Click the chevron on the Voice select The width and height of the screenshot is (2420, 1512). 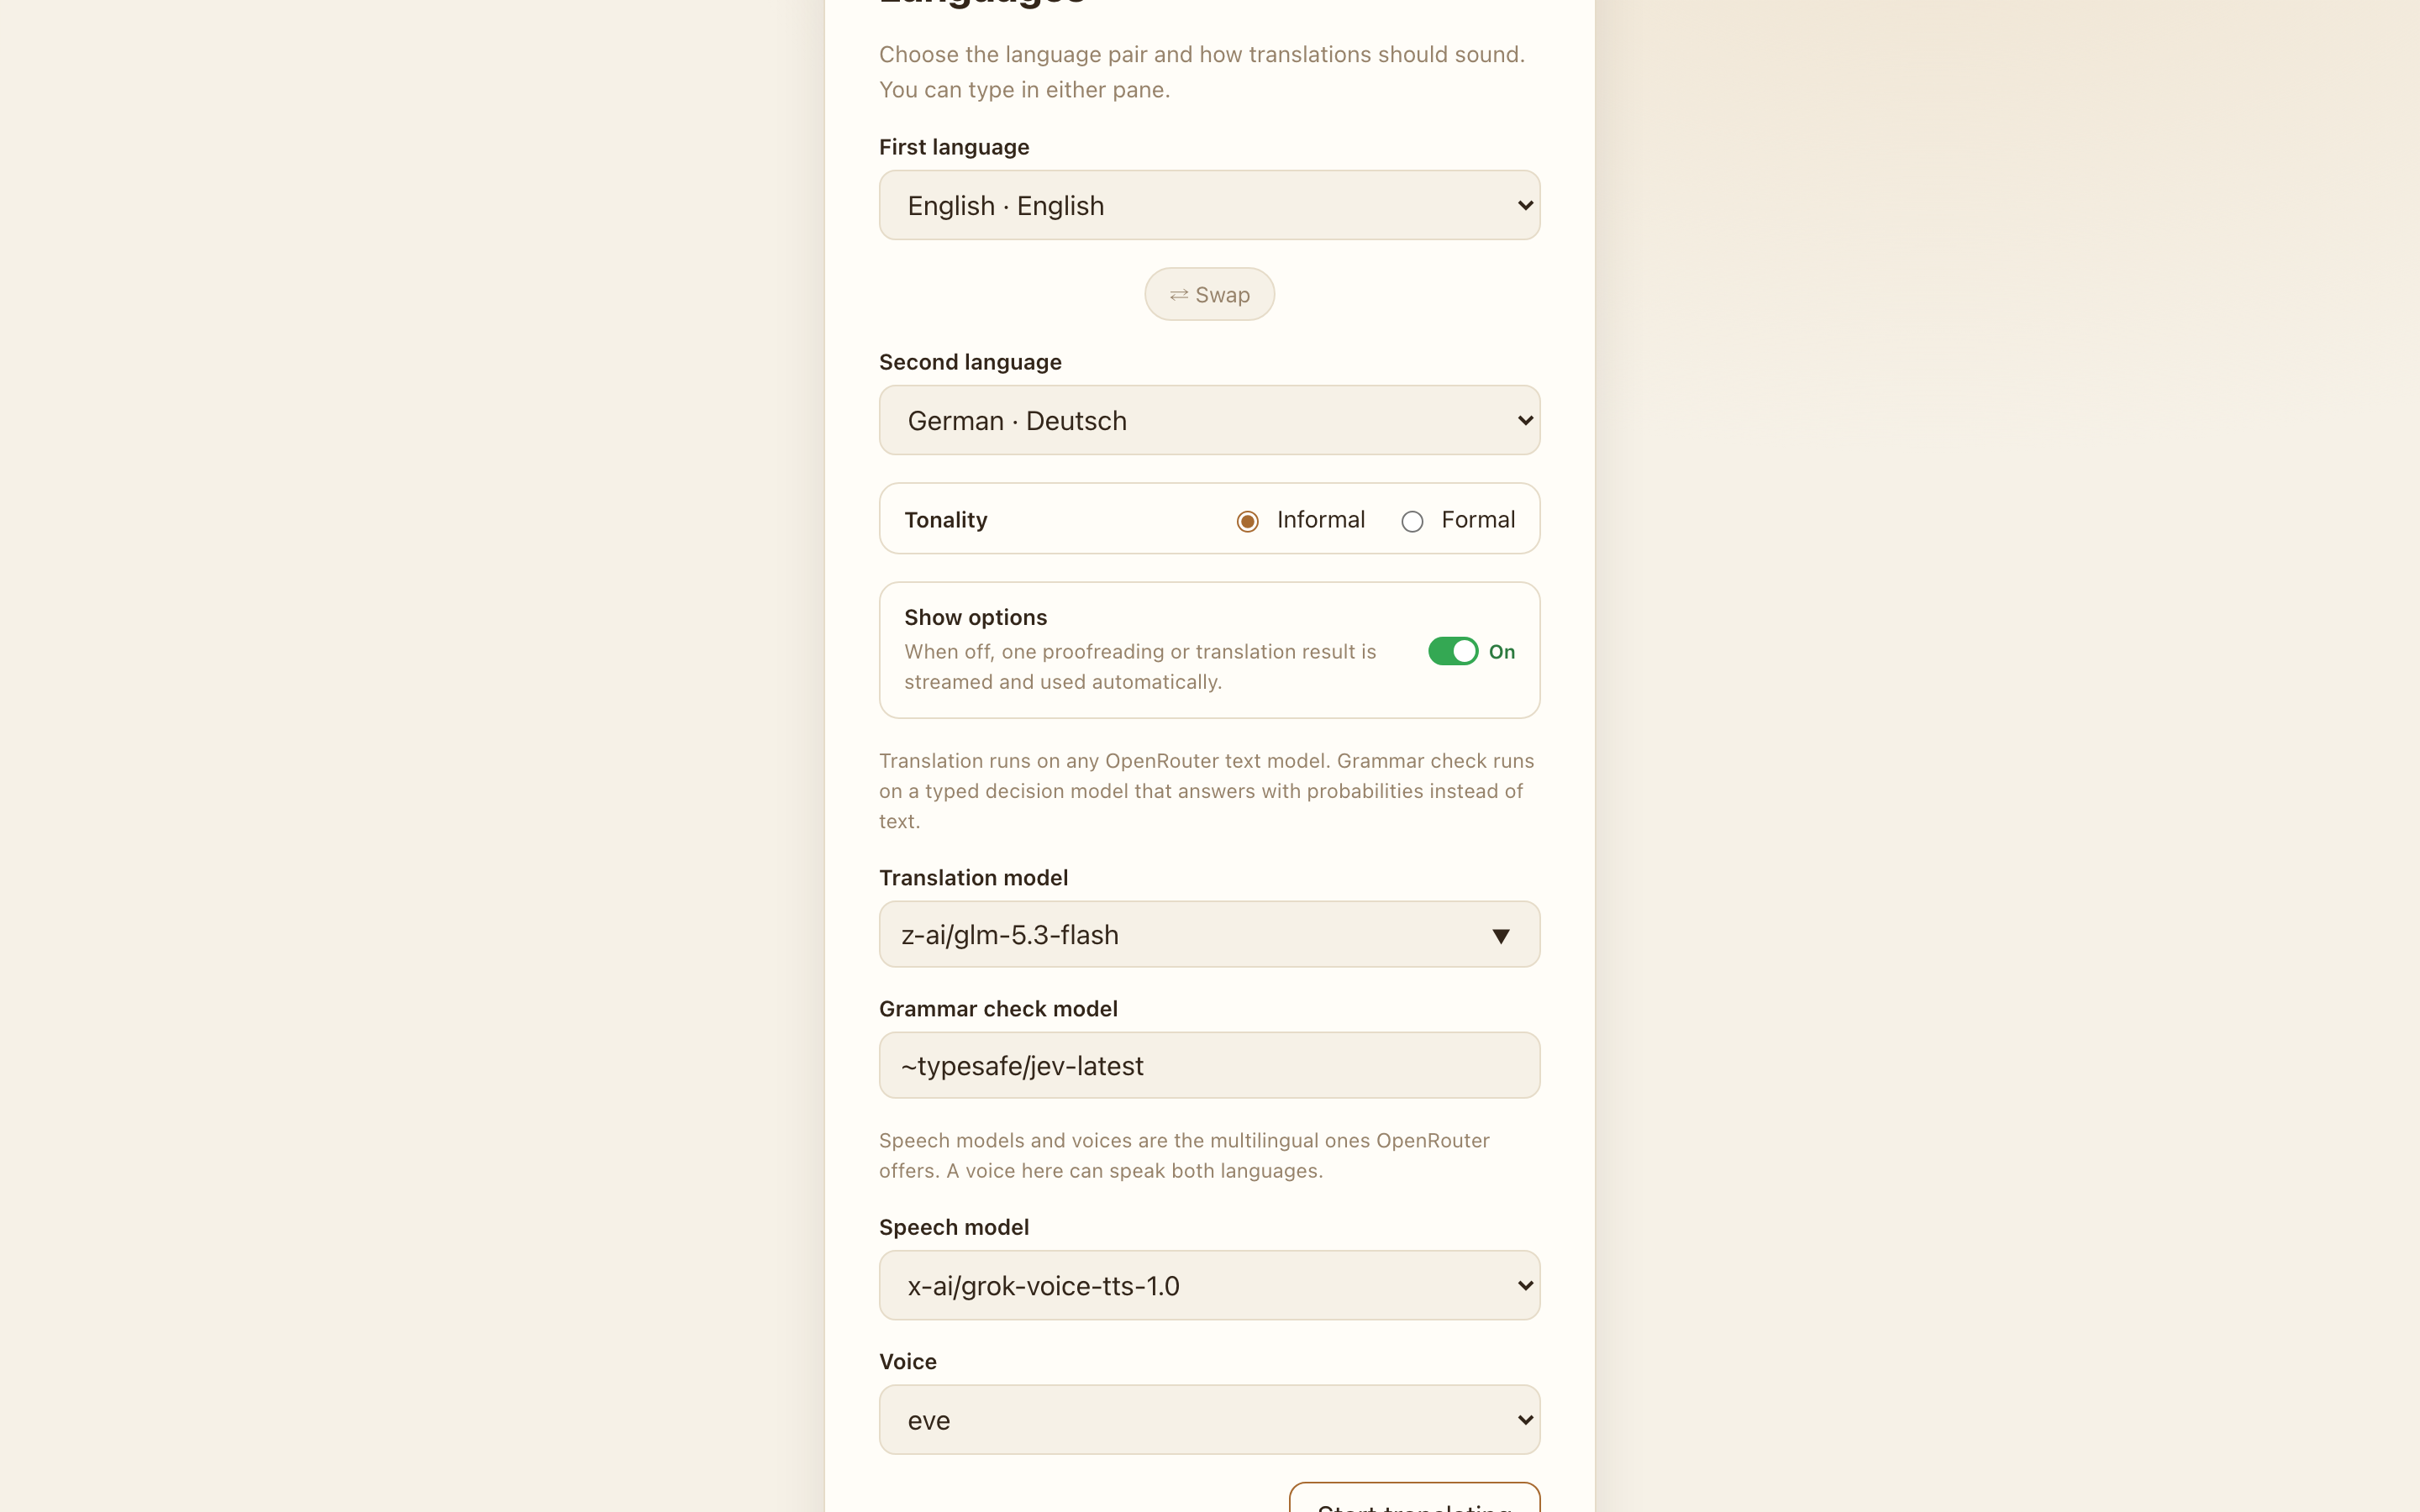(x=1525, y=1419)
